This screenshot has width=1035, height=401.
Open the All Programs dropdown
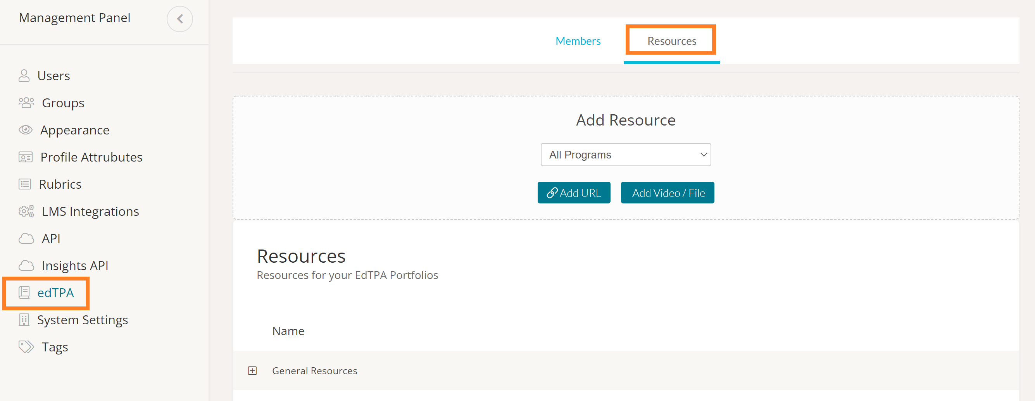pyautogui.click(x=625, y=155)
